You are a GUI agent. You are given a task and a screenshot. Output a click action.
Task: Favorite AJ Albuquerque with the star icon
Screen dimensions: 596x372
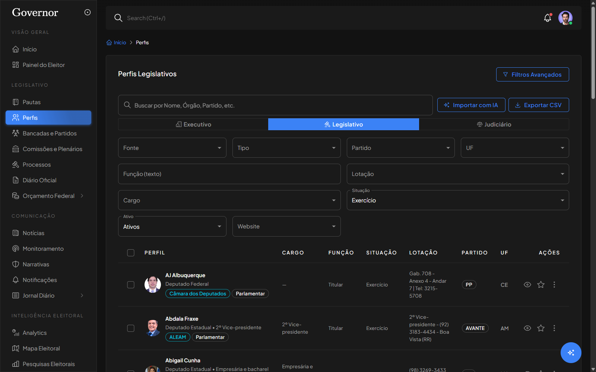pyautogui.click(x=541, y=285)
